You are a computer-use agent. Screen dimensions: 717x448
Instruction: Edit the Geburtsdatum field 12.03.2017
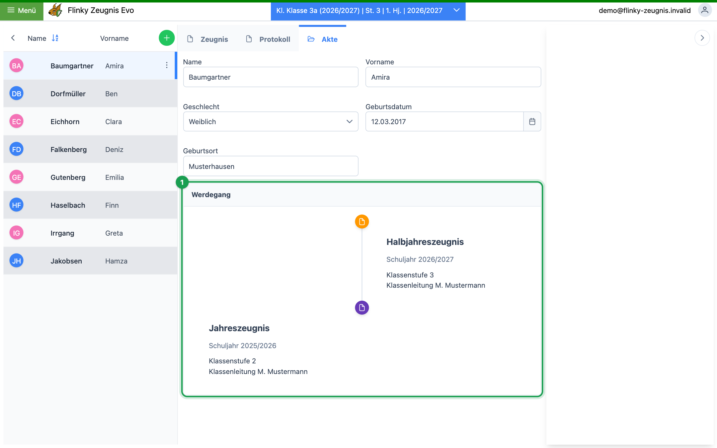(444, 121)
